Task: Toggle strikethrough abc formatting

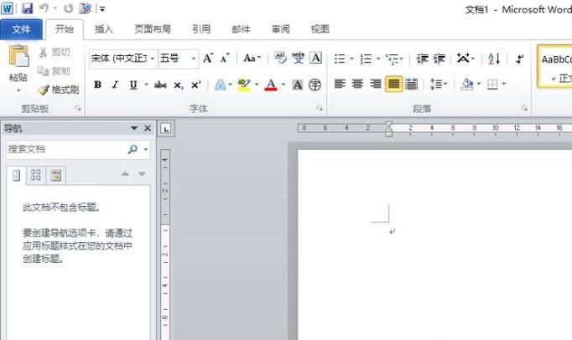Action: (x=160, y=85)
